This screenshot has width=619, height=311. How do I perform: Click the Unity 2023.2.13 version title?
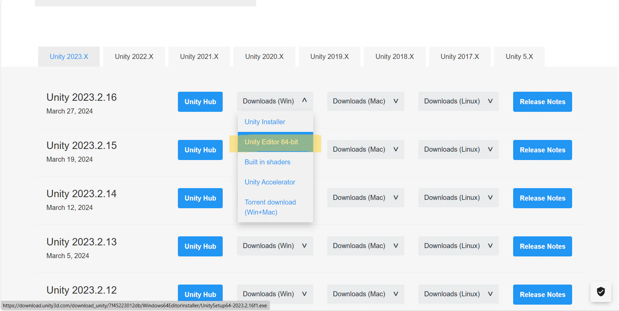coord(82,242)
